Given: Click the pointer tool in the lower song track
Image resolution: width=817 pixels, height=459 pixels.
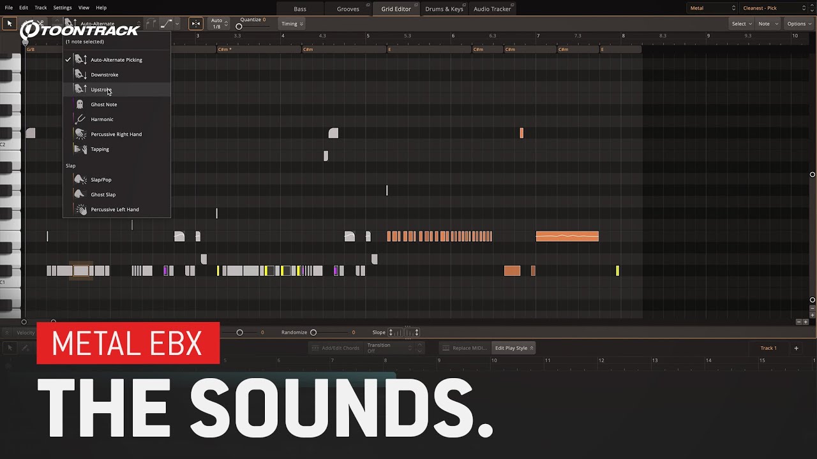Looking at the screenshot, I should tap(10, 348).
